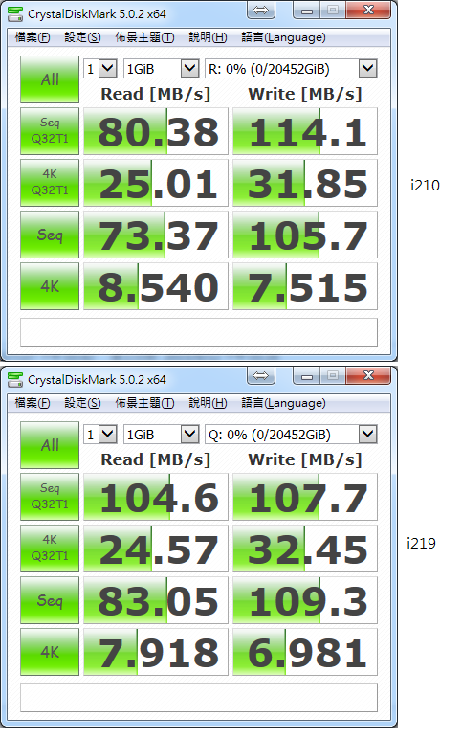Viewport: 462px width, 739px height.
Task: Click the double-arrow button in the top window's title bar
Action: pos(261,10)
